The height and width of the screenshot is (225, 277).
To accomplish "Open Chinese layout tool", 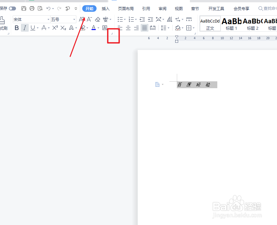I will 159,19.
